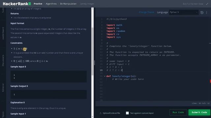Click line number 18 in gutter
211x118 pixels.
(101, 70)
